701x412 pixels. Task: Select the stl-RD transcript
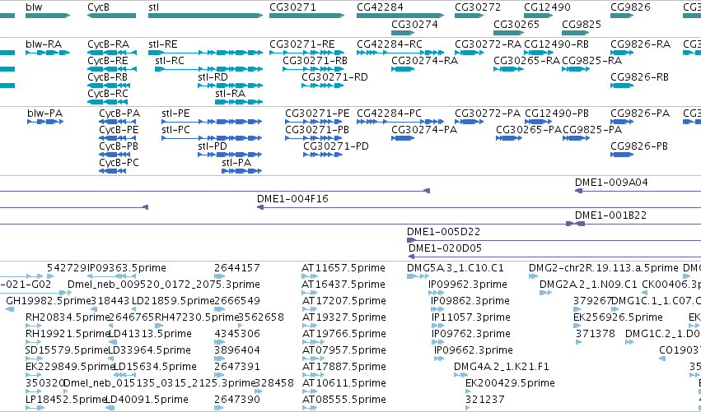pos(231,86)
